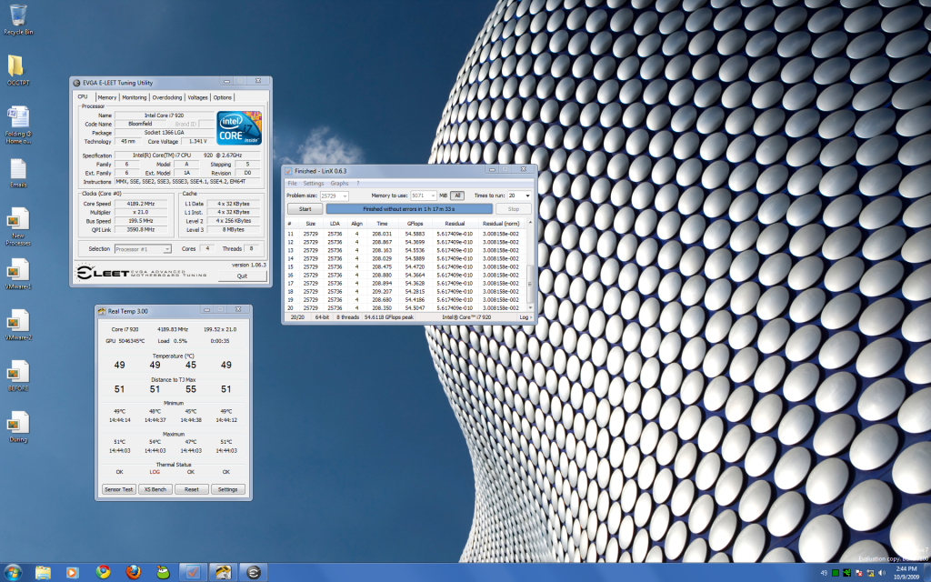
Task: Toggle the All memory button in LinX
Action: point(457,196)
